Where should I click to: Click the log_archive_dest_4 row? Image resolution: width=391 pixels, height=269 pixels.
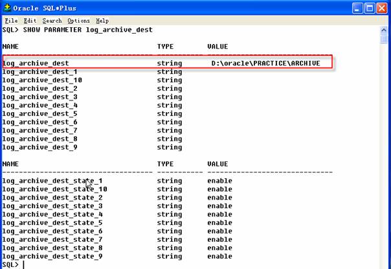(x=93, y=106)
